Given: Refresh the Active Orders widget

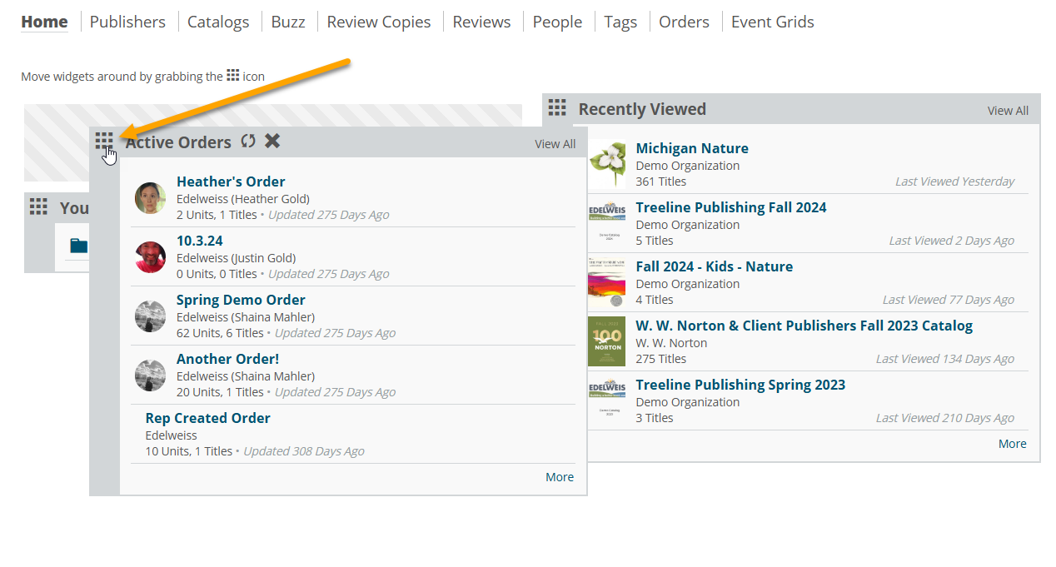Looking at the screenshot, I should pos(248,141).
